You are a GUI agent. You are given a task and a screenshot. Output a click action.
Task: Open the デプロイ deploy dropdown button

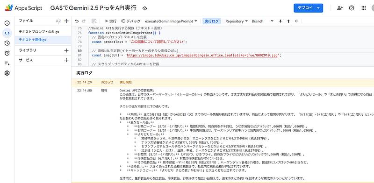tap(308, 8)
